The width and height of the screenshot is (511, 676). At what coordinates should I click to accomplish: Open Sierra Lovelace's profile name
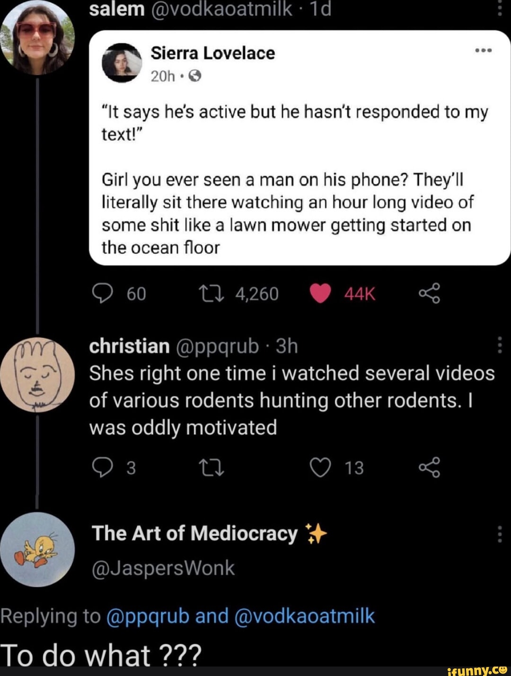point(212,53)
